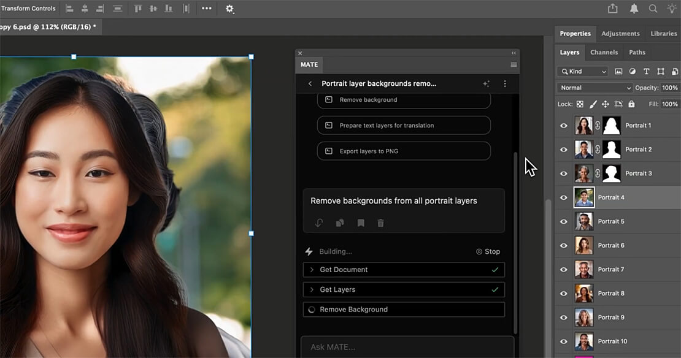
Task: Open the Adjustments tab
Action: pos(620,34)
